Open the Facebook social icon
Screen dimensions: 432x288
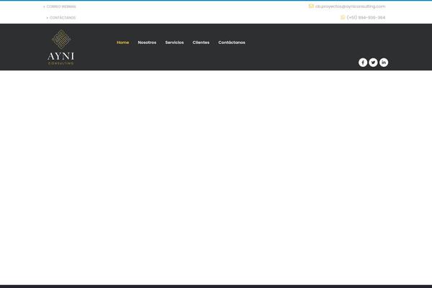pos(363,63)
